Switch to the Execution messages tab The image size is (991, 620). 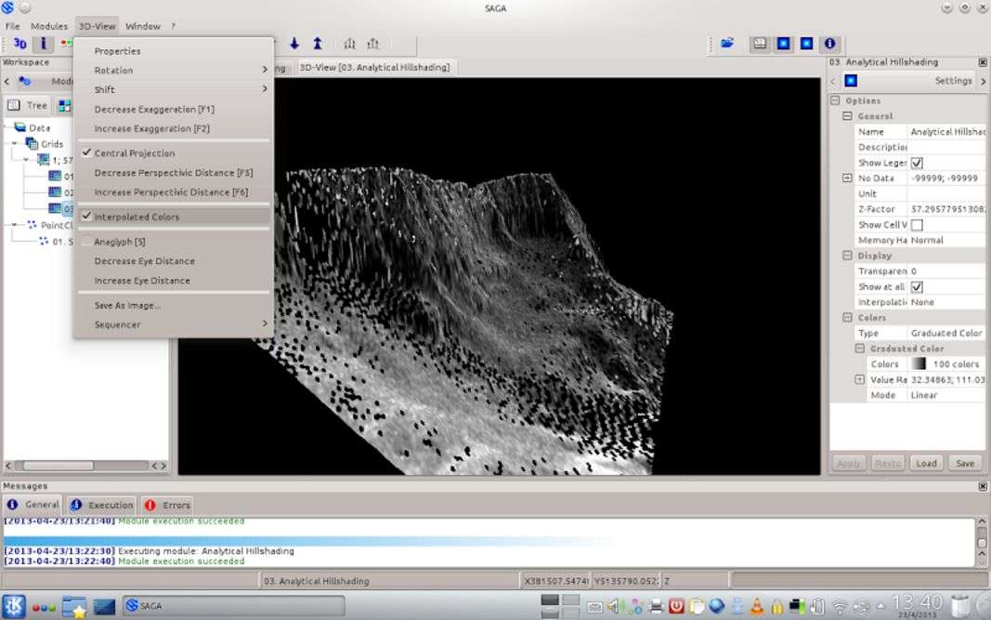point(102,506)
